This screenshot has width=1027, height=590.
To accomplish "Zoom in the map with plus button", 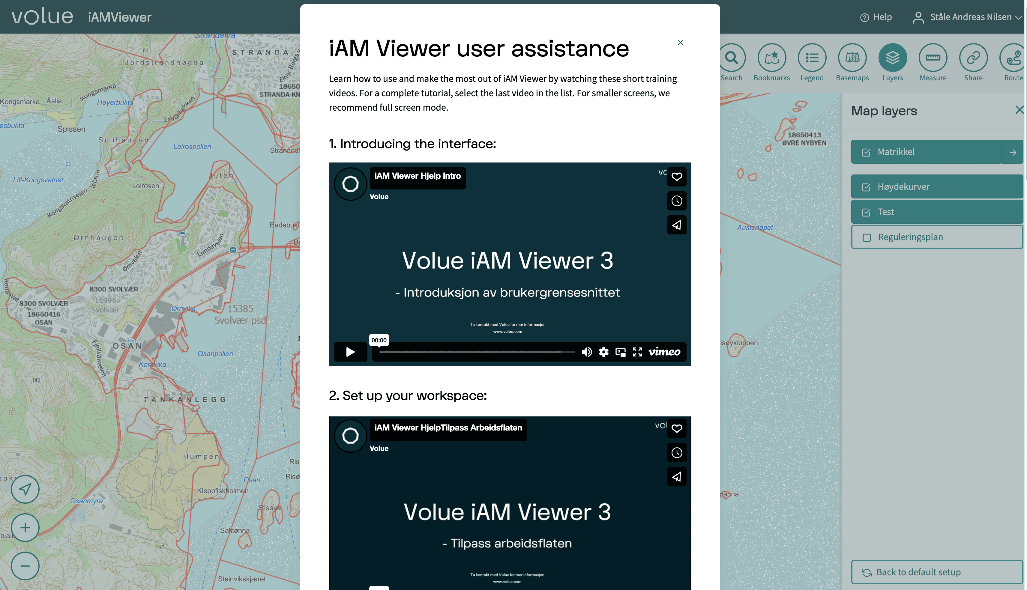I will click(x=25, y=528).
